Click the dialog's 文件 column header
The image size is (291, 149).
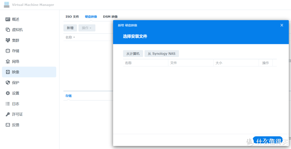pos(191,63)
